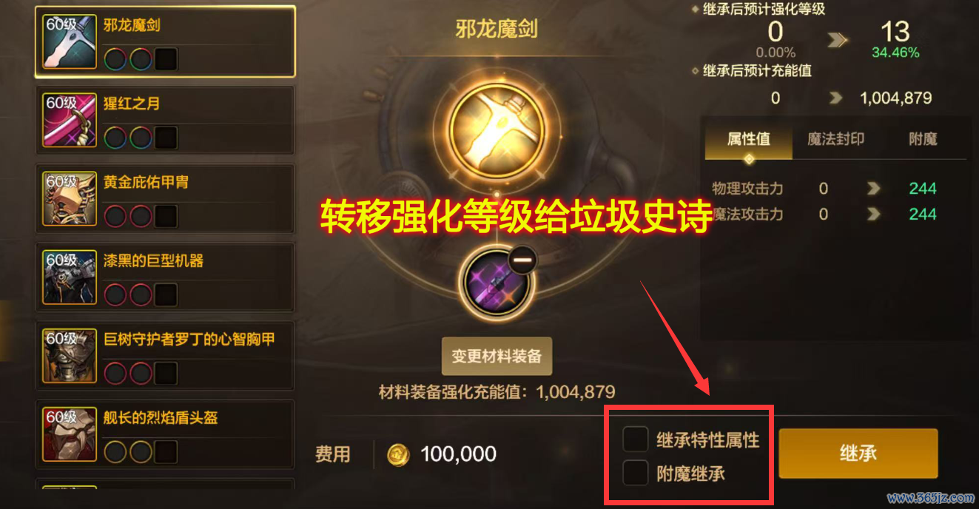Click first gem socket under 邪龙魔剑

pos(115,58)
